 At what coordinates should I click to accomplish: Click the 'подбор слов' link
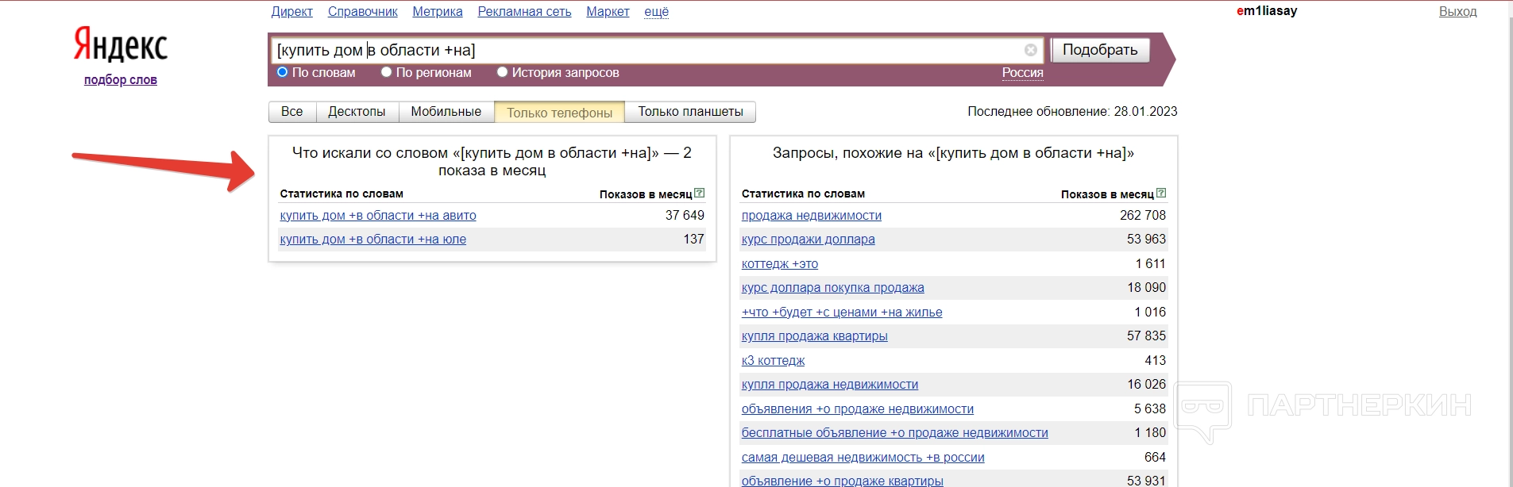coord(121,79)
